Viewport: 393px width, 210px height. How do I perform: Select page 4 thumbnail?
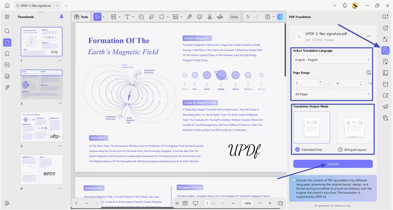pos(41,170)
